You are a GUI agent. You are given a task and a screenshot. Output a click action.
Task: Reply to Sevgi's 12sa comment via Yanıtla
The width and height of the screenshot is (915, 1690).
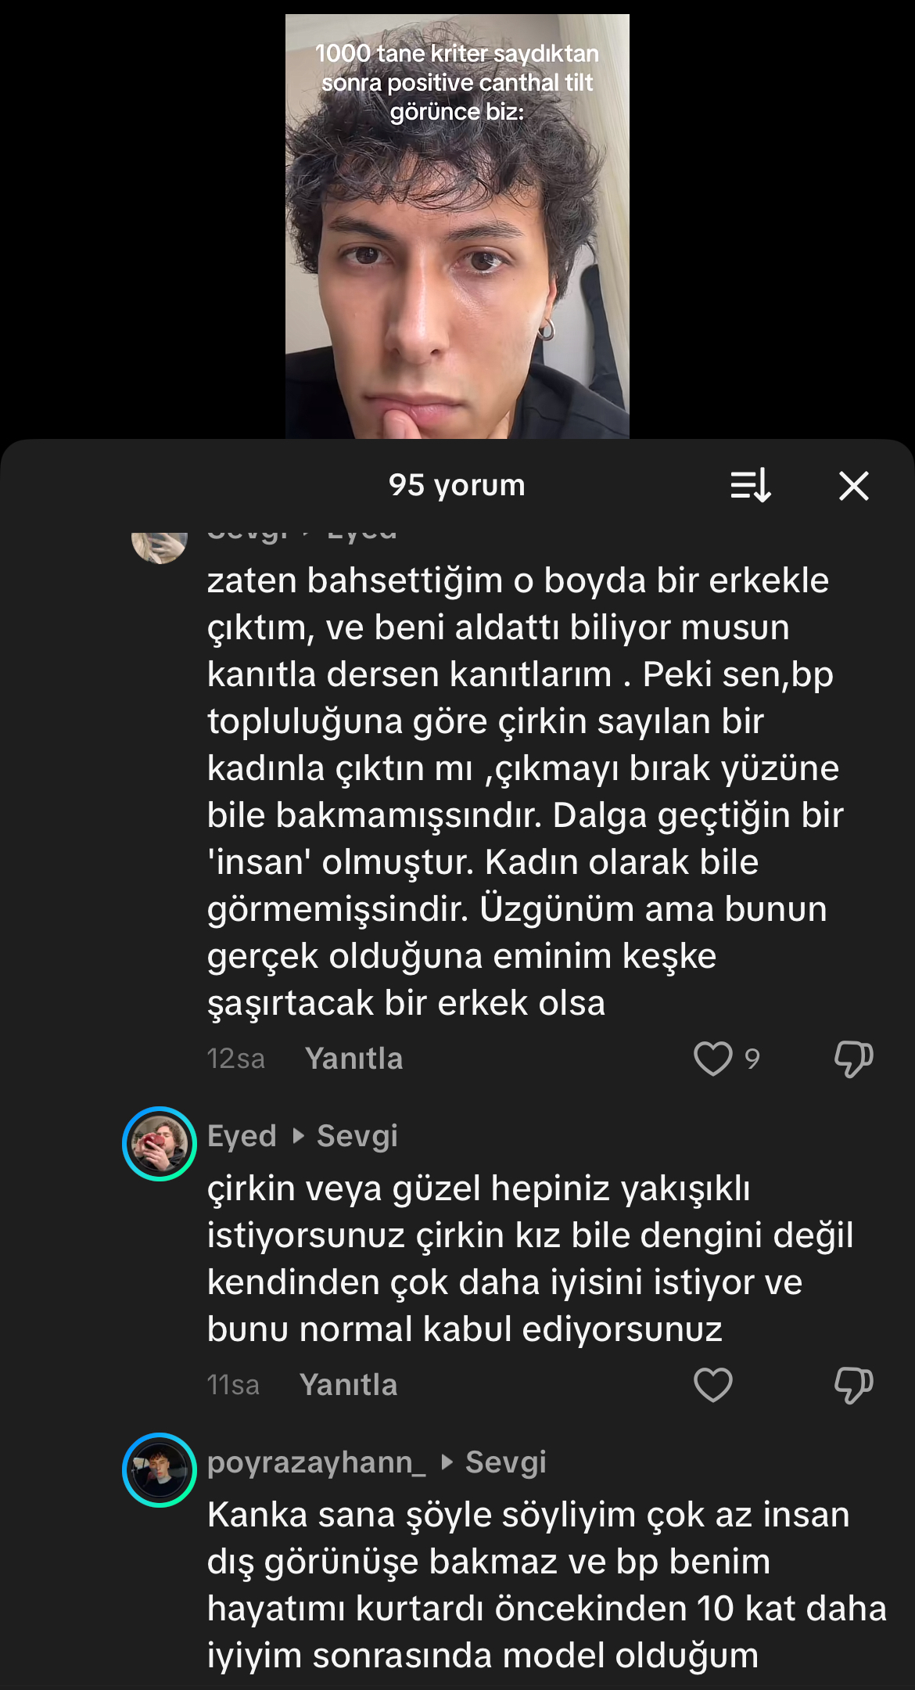[354, 1059]
